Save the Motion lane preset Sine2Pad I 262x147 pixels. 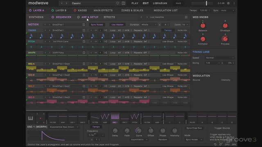pyautogui.click(x=84, y=24)
